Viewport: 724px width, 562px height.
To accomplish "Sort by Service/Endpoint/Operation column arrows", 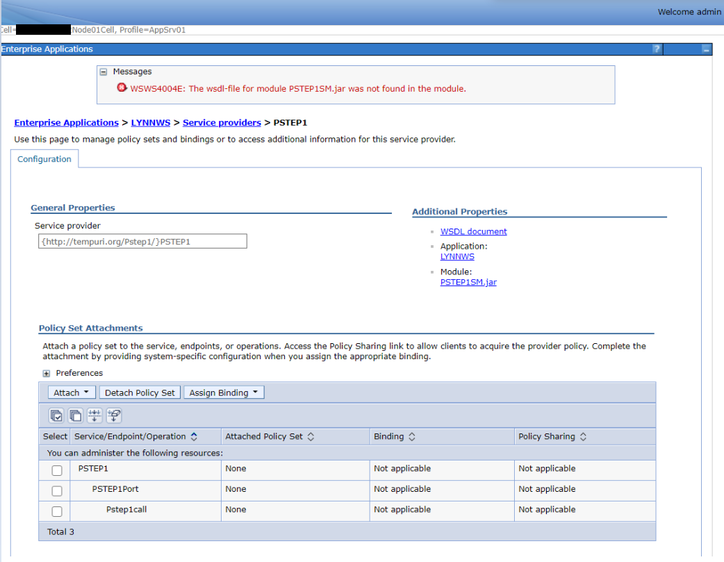I will pos(194,437).
